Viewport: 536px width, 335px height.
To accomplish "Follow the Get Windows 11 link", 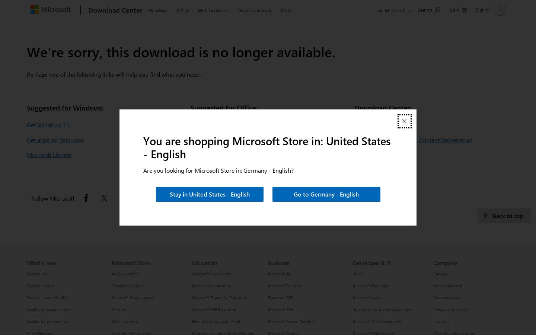I will 48,125.
